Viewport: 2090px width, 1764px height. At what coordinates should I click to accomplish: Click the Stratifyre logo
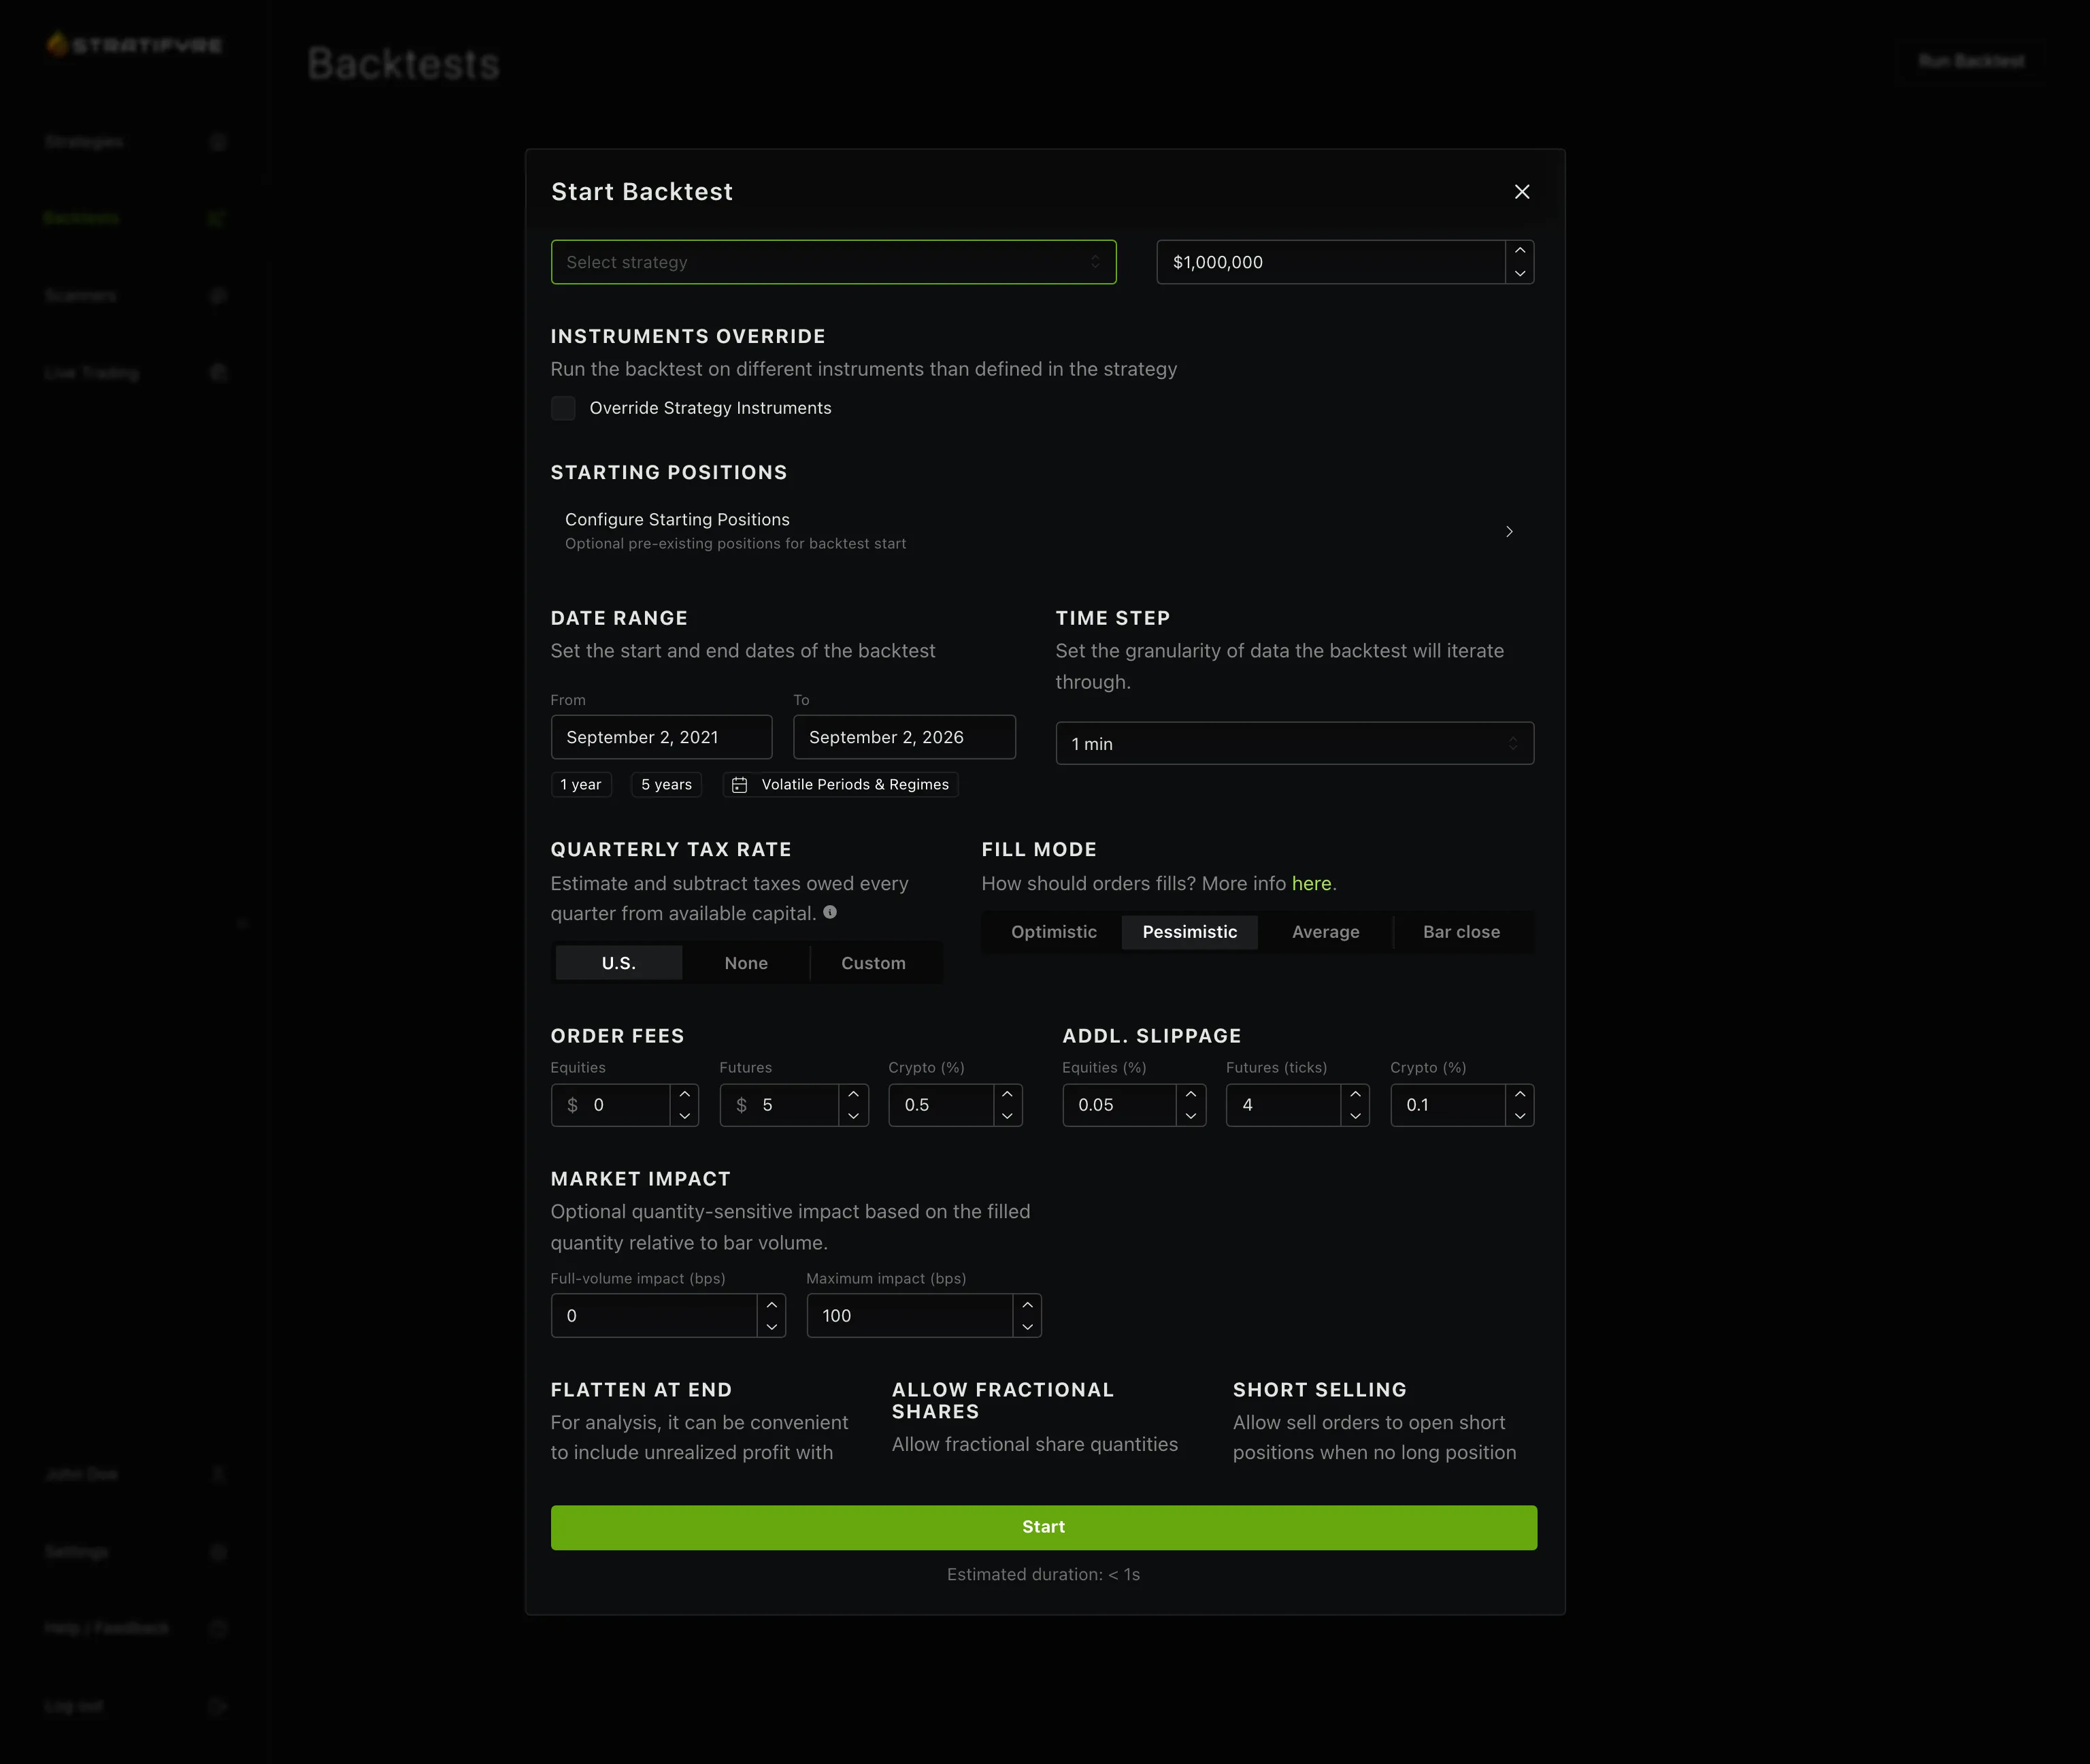(x=134, y=45)
